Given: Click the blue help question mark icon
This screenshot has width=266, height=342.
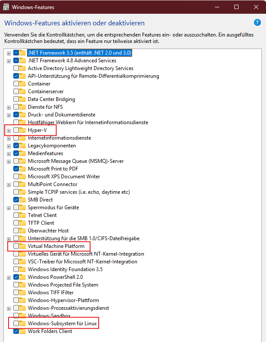Looking at the screenshot, I should tap(257, 22).
